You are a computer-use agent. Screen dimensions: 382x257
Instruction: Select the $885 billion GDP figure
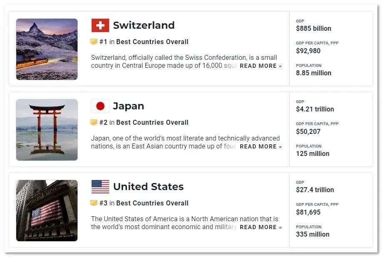pyautogui.click(x=314, y=28)
